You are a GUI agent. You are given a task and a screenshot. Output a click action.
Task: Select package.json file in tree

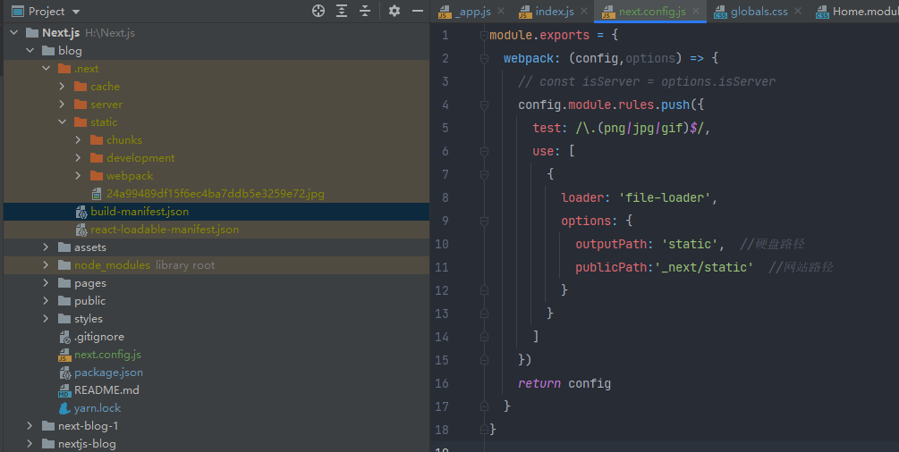pyautogui.click(x=108, y=372)
